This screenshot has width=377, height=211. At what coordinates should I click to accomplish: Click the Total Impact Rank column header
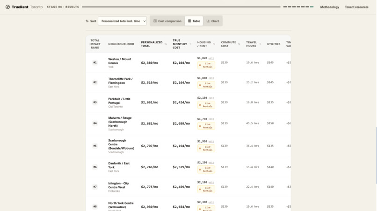95,44
